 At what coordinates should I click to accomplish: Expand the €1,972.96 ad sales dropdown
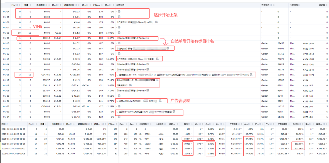point(289,154)
